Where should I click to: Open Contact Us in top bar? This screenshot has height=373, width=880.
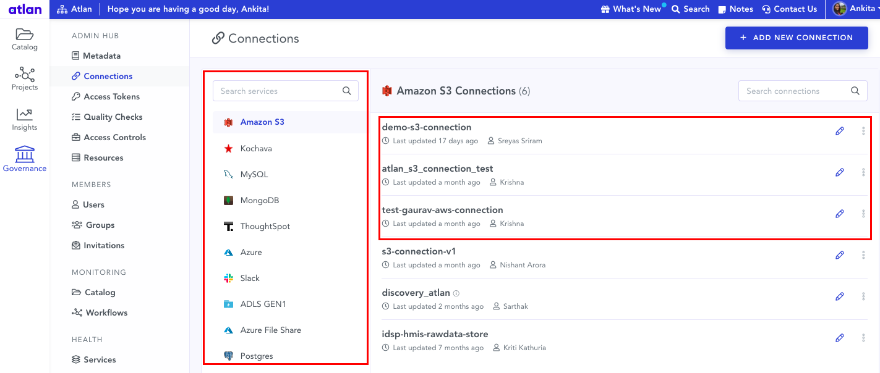[x=790, y=9]
